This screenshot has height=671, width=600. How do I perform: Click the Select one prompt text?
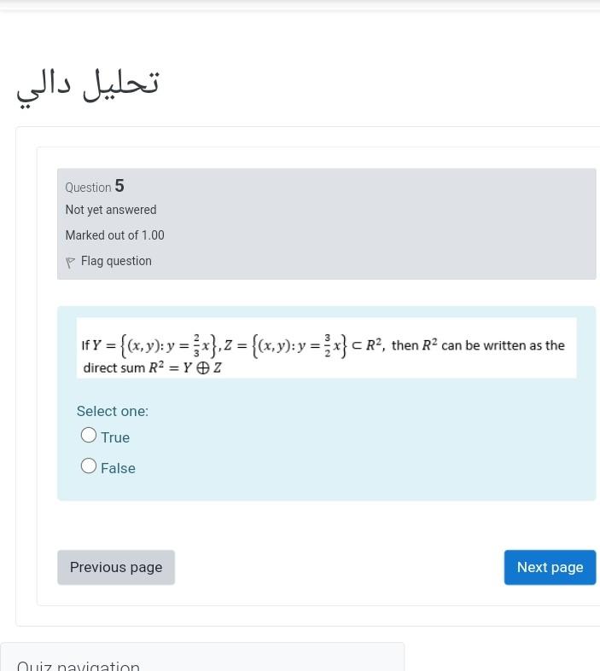point(113,411)
